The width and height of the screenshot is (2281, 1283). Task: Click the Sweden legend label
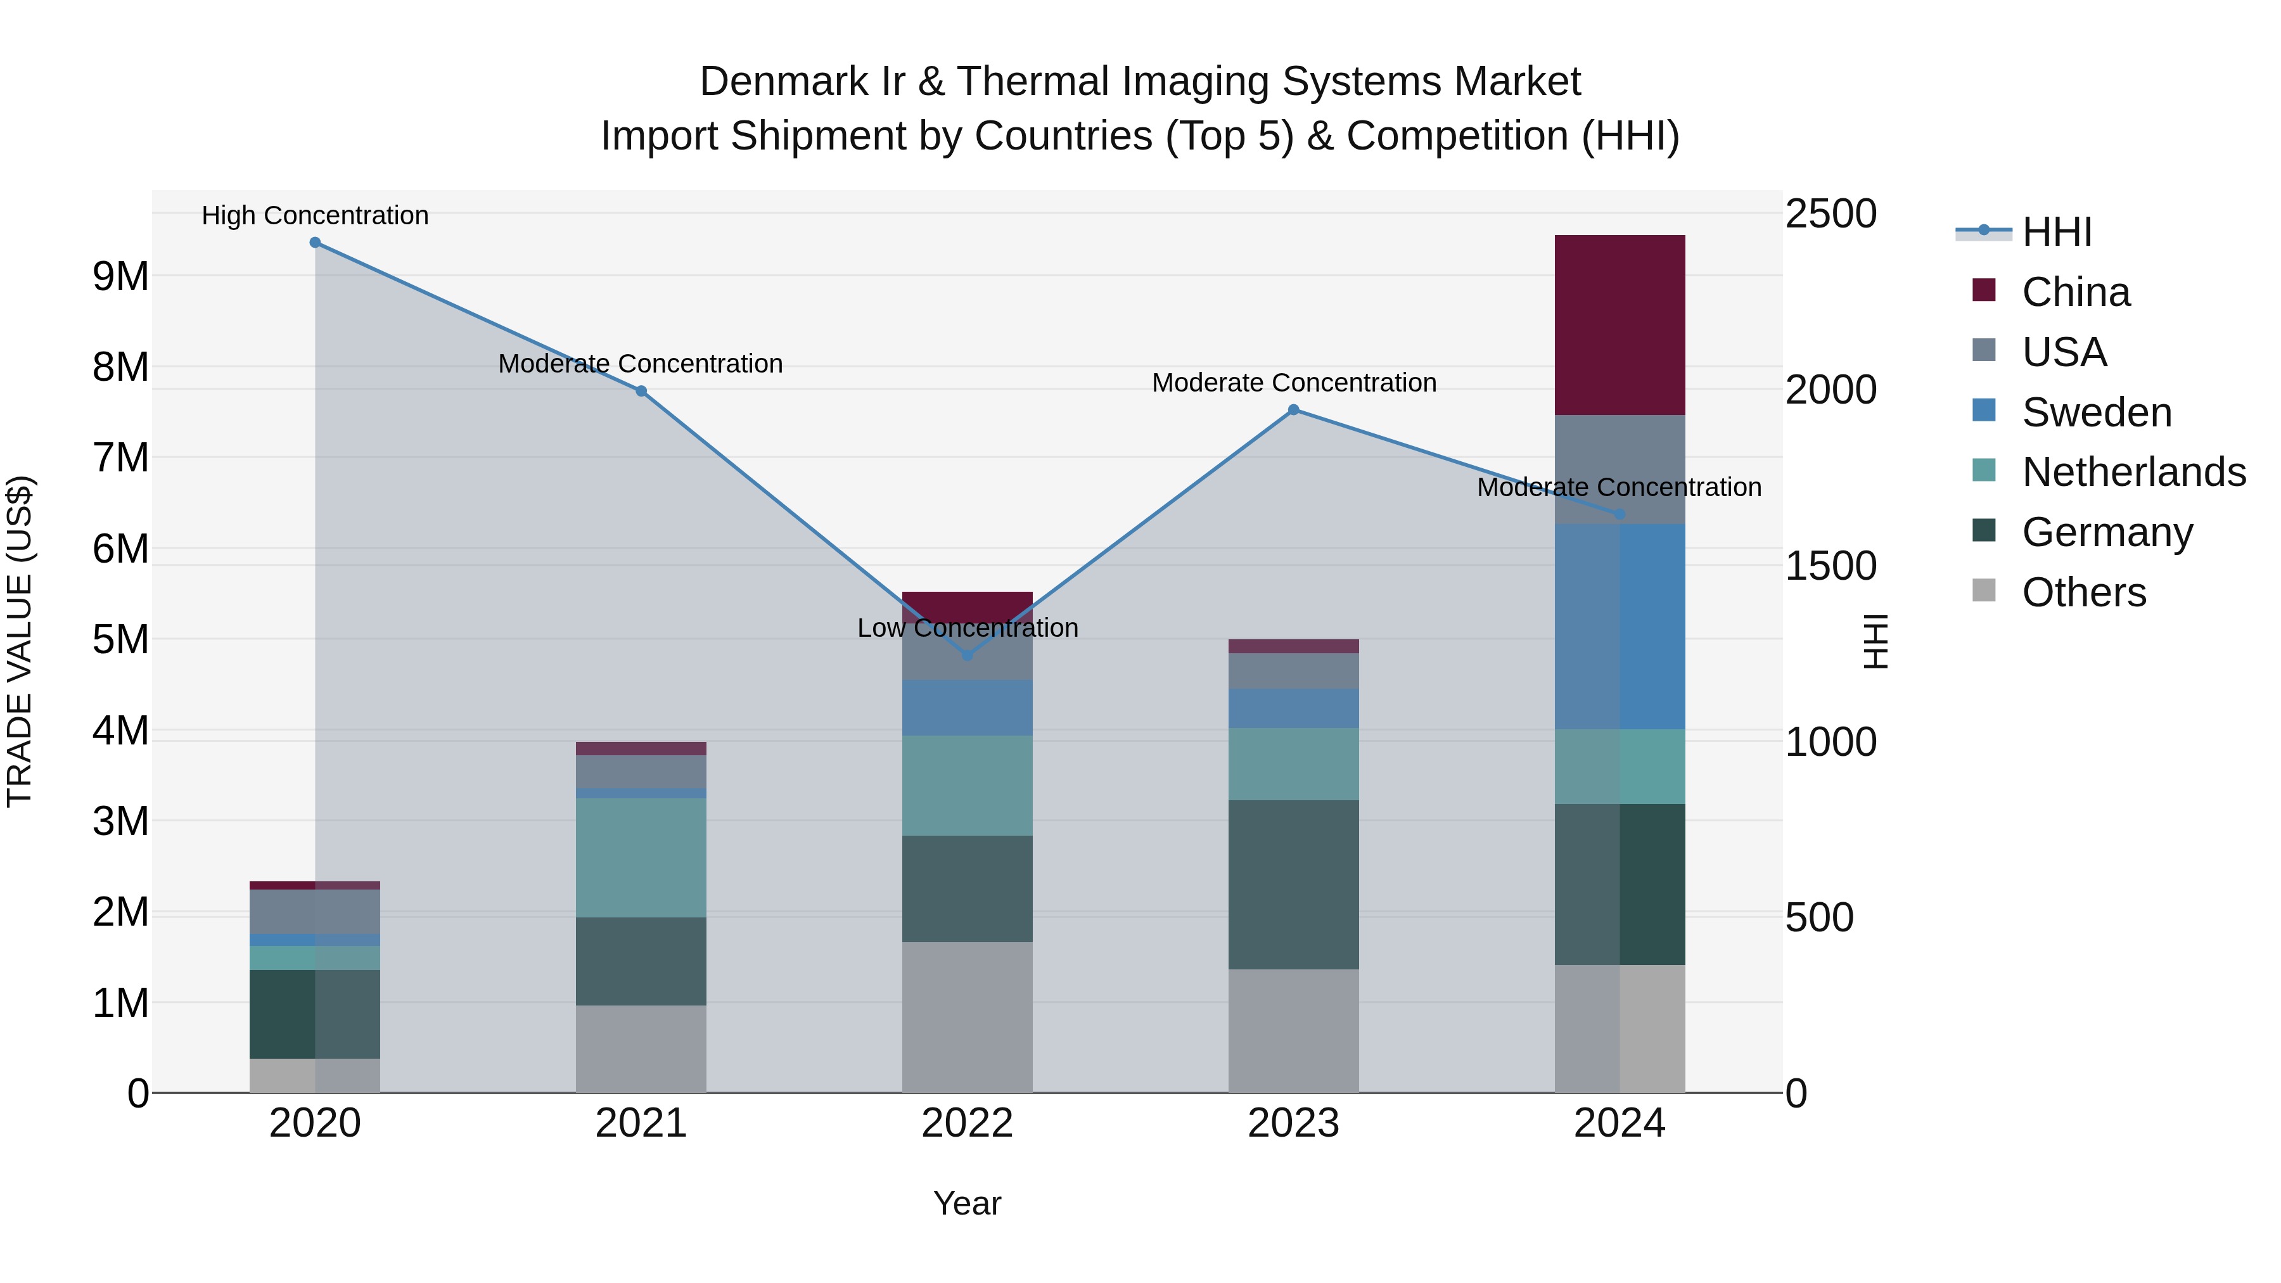click(2098, 412)
